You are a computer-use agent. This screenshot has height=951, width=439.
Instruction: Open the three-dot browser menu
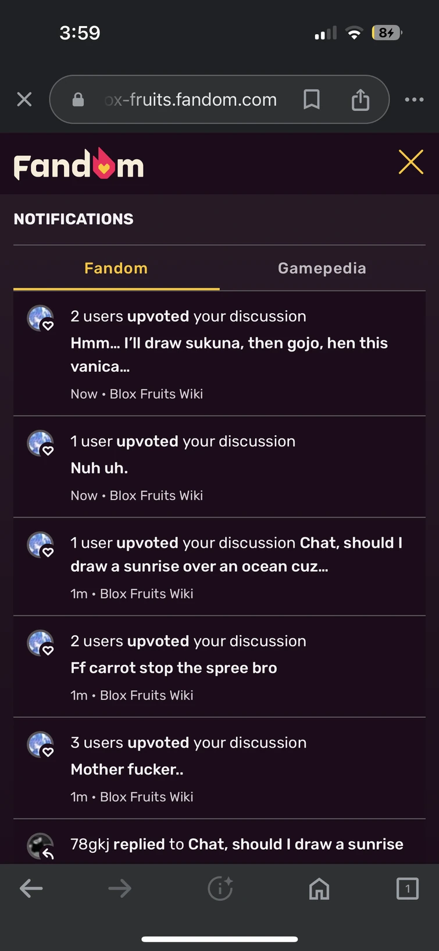pyautogui.click(x=414, y=99)
